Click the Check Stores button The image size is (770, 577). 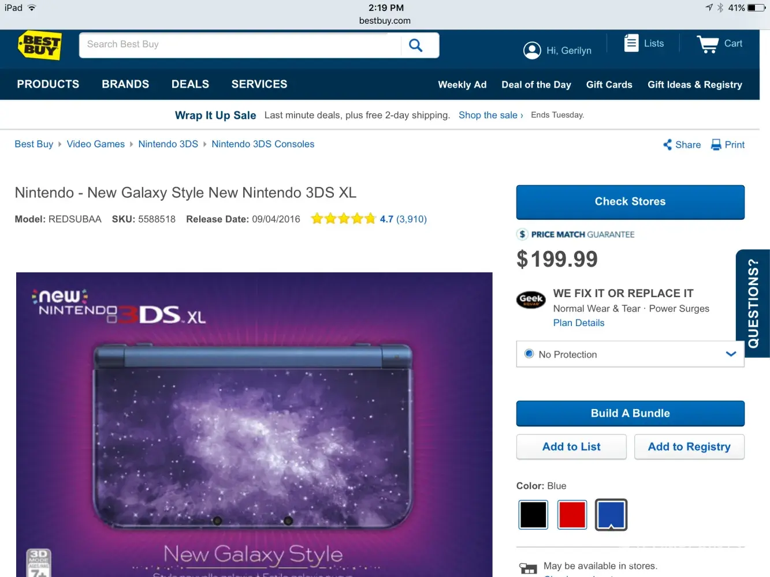(630, 202)
